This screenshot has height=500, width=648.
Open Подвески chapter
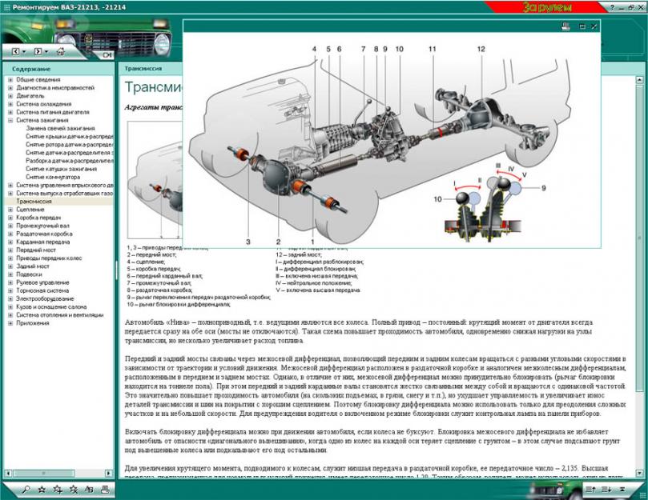[29, 274]
